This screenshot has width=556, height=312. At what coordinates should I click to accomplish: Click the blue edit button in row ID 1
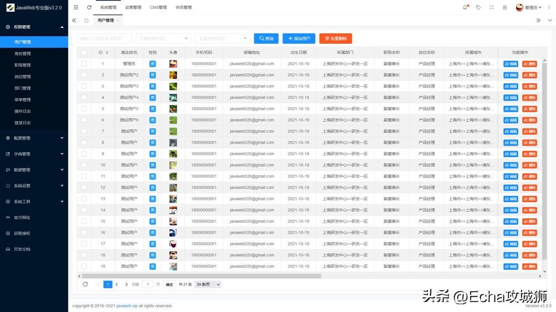pos(510,64)
